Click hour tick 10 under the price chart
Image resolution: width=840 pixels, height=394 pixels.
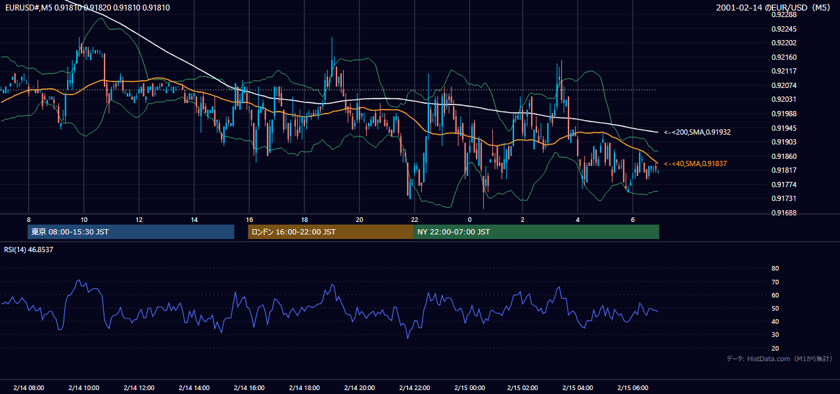point(83,219)
